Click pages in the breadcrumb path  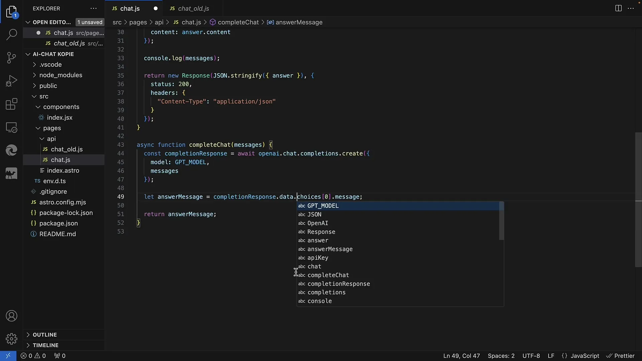[x=138, y=22]
